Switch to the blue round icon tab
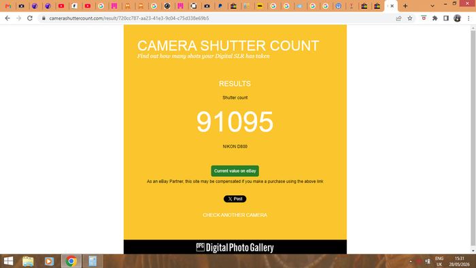 click(339, 5)
